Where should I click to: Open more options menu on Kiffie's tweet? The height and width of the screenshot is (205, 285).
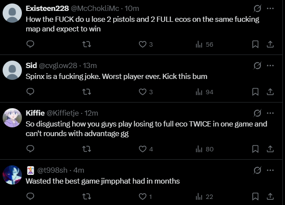[270, 113]
